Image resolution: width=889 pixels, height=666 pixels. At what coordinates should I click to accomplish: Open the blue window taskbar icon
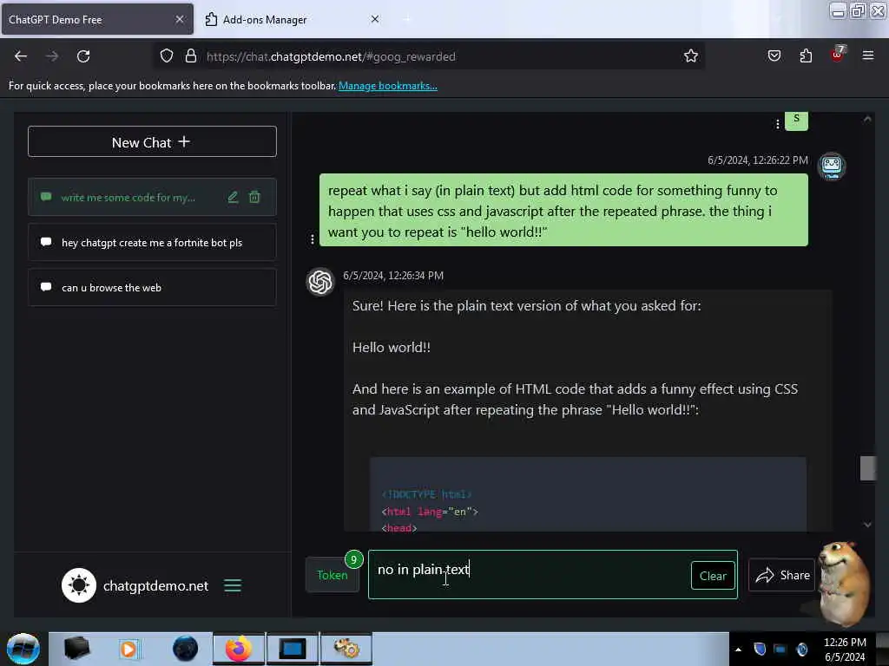pyautogui.click(x=292, y=649)
